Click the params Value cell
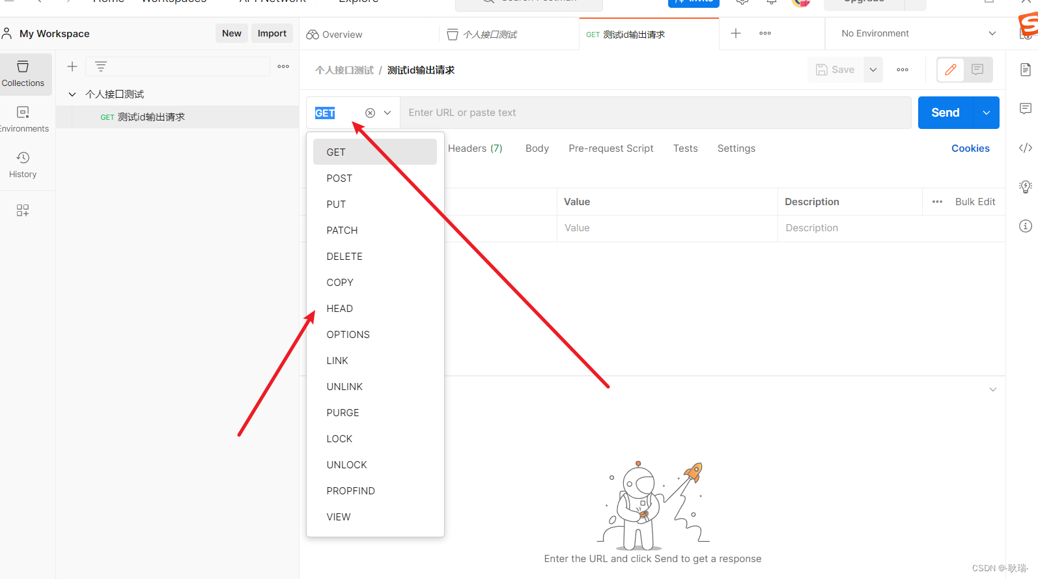 click(667, 228)
